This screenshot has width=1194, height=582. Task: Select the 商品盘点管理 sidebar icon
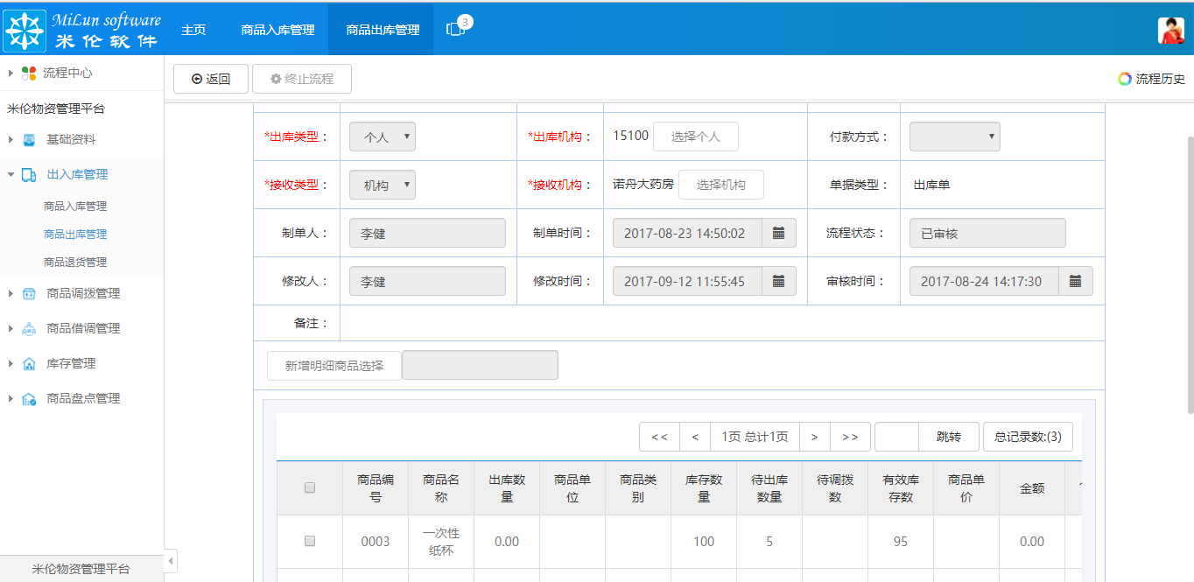pyautogui.click(x=29, y=399)
